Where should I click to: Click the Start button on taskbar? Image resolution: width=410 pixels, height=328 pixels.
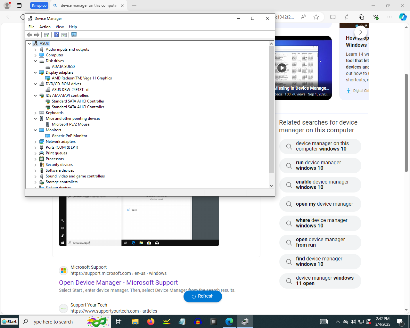(x=9, y=322)
